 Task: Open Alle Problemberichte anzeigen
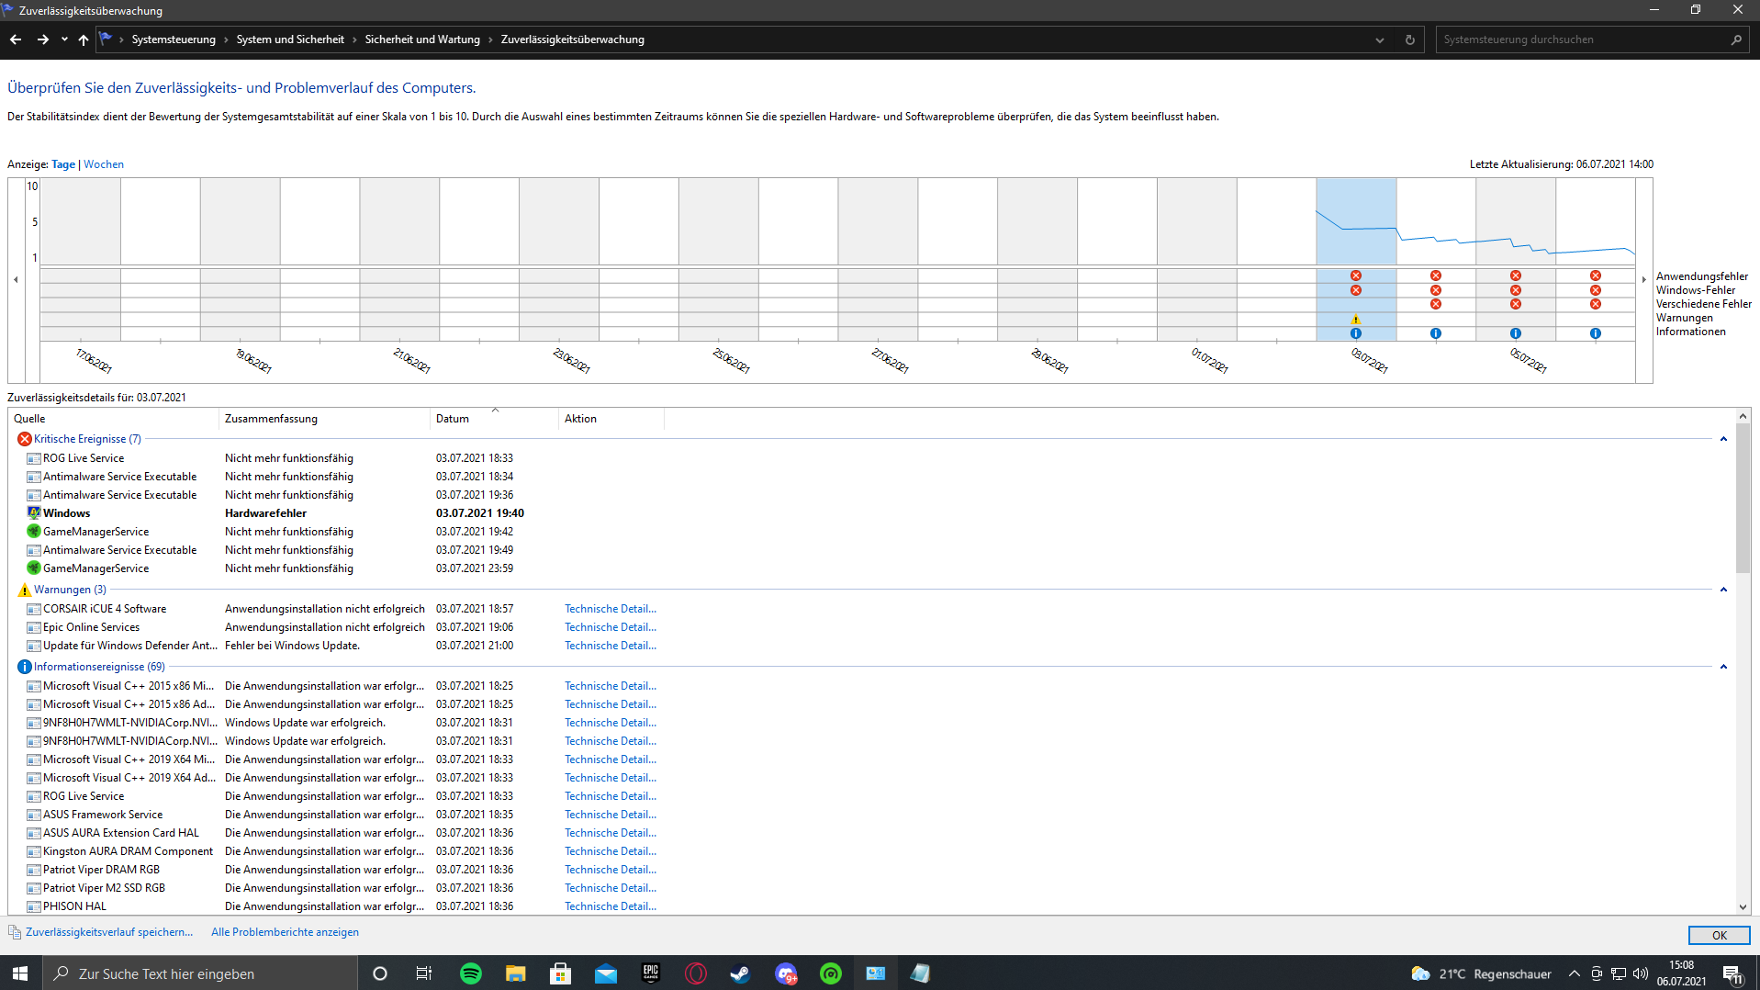pos(285,932)
